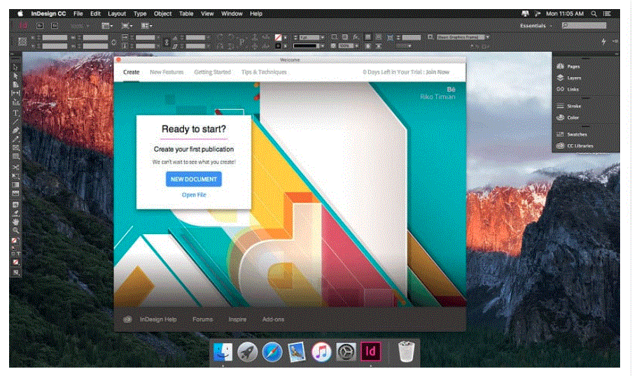Open the Swatches panel
The width and height of the screenshot is (632, 376).
[572, 134]
